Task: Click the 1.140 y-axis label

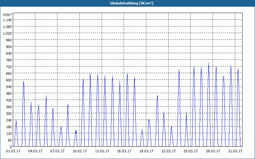Action: pos(7,20)
